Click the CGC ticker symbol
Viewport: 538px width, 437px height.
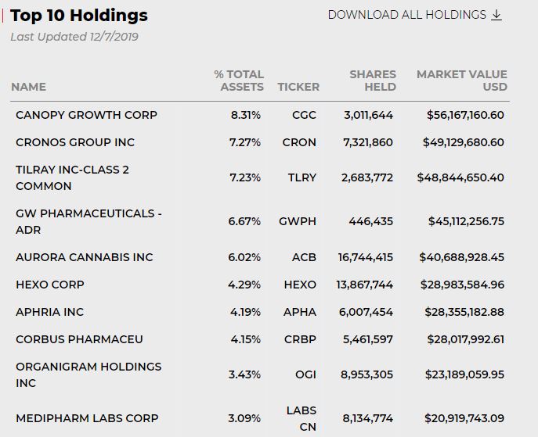click(x=304, y=115)
